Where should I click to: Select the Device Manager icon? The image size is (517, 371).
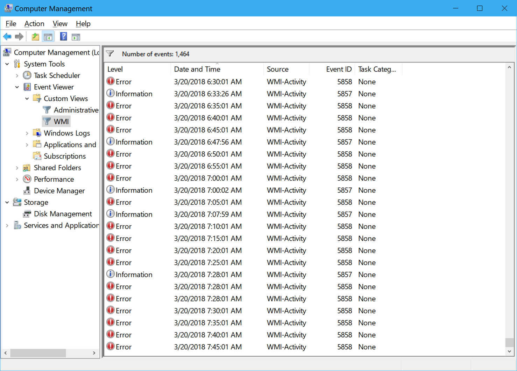pyautogui.click(x=27, y=190)
